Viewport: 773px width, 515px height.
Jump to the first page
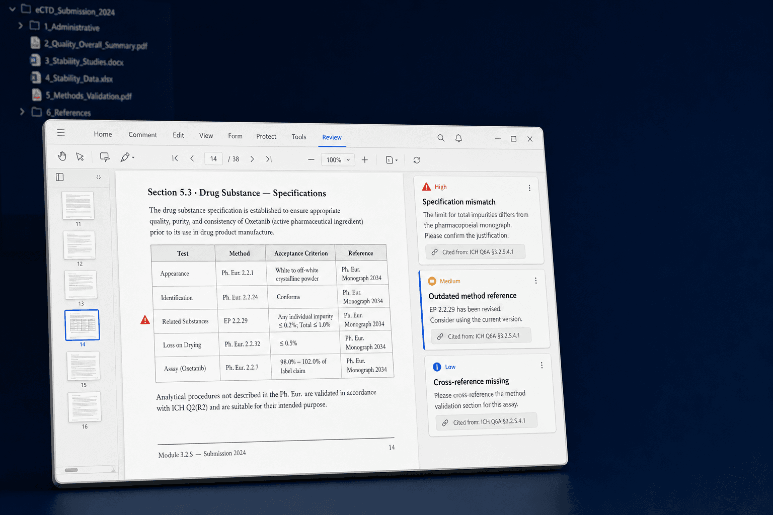(x=175, y=158)
